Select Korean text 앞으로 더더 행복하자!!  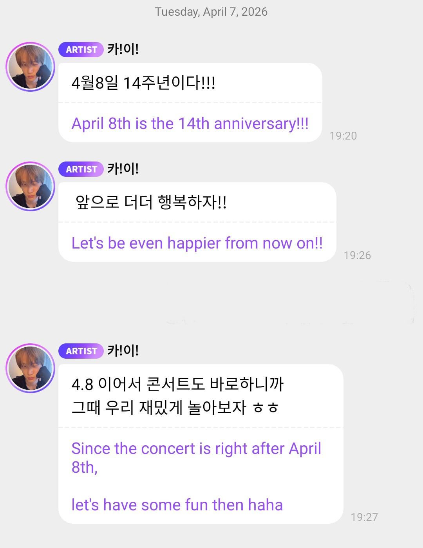click(151, 203)
